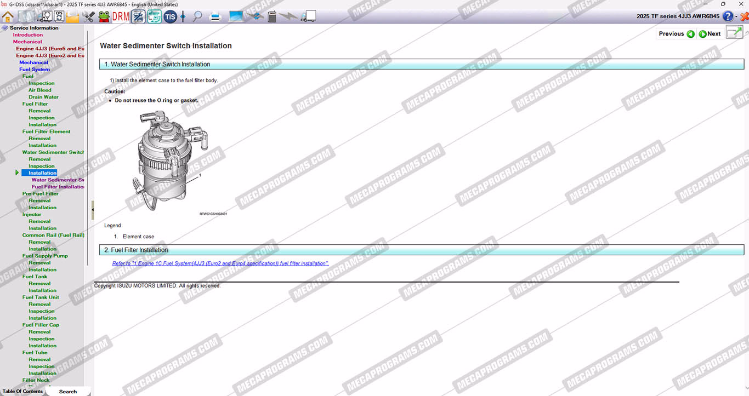
Task: Click the wrench and screwdriver tools icon
Action: click(88, 16)
